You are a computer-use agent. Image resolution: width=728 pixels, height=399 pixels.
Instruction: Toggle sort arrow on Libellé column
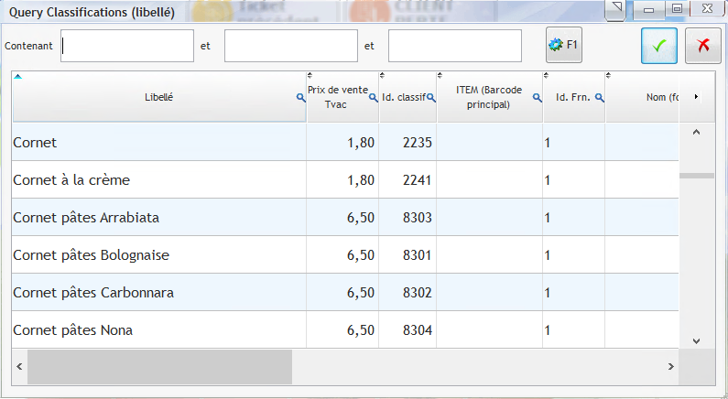17,76
